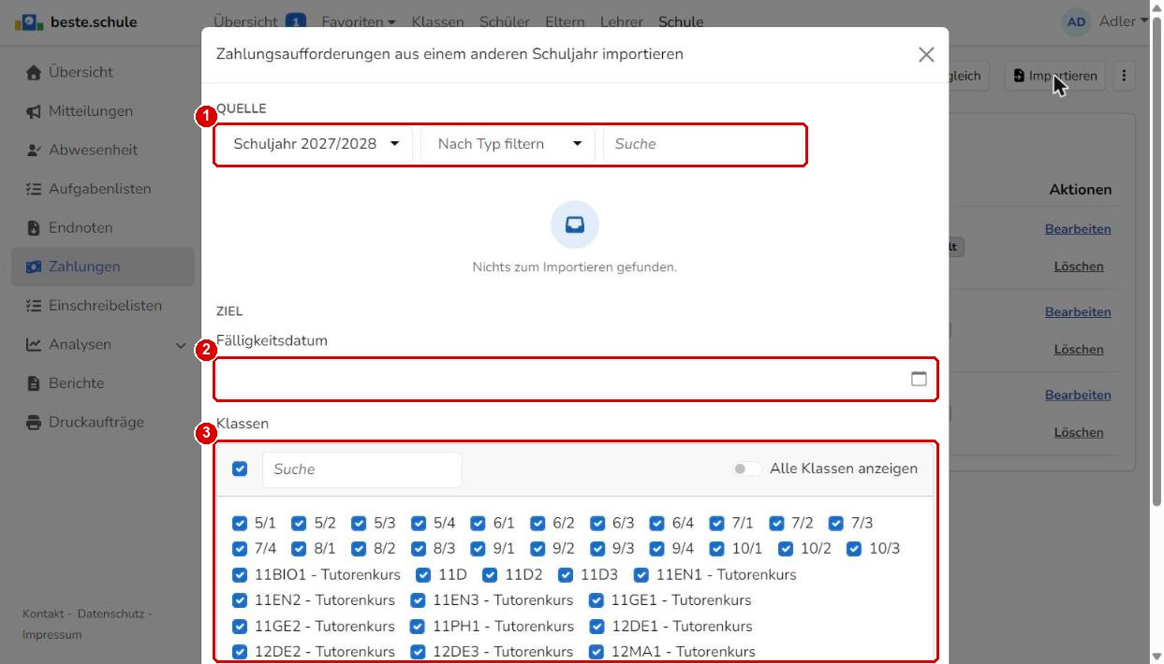Enable the Alle Klassen anzeigen switch

coord(746,469)
